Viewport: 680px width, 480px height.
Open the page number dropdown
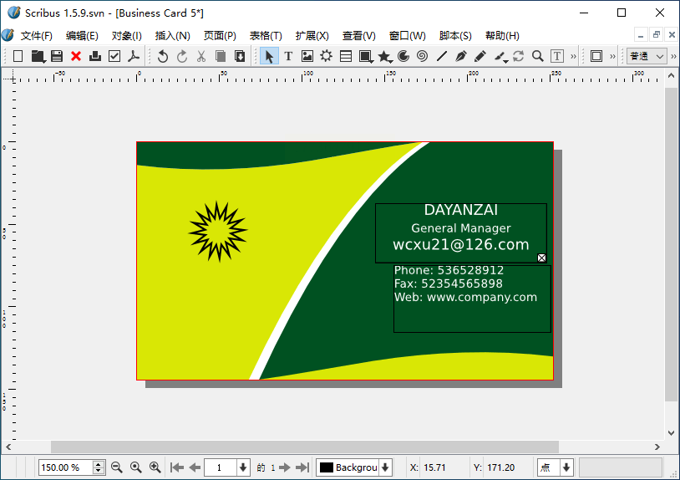point(243,467)
